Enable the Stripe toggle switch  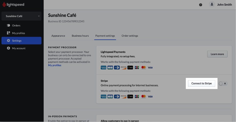223,84
